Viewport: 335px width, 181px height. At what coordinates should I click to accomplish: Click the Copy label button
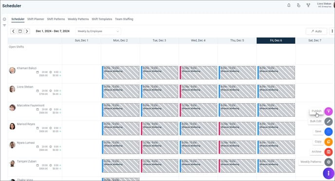coord(318,142)
